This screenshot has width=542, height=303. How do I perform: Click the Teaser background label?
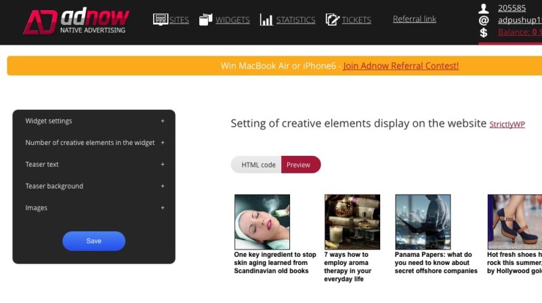click(54, 186)
